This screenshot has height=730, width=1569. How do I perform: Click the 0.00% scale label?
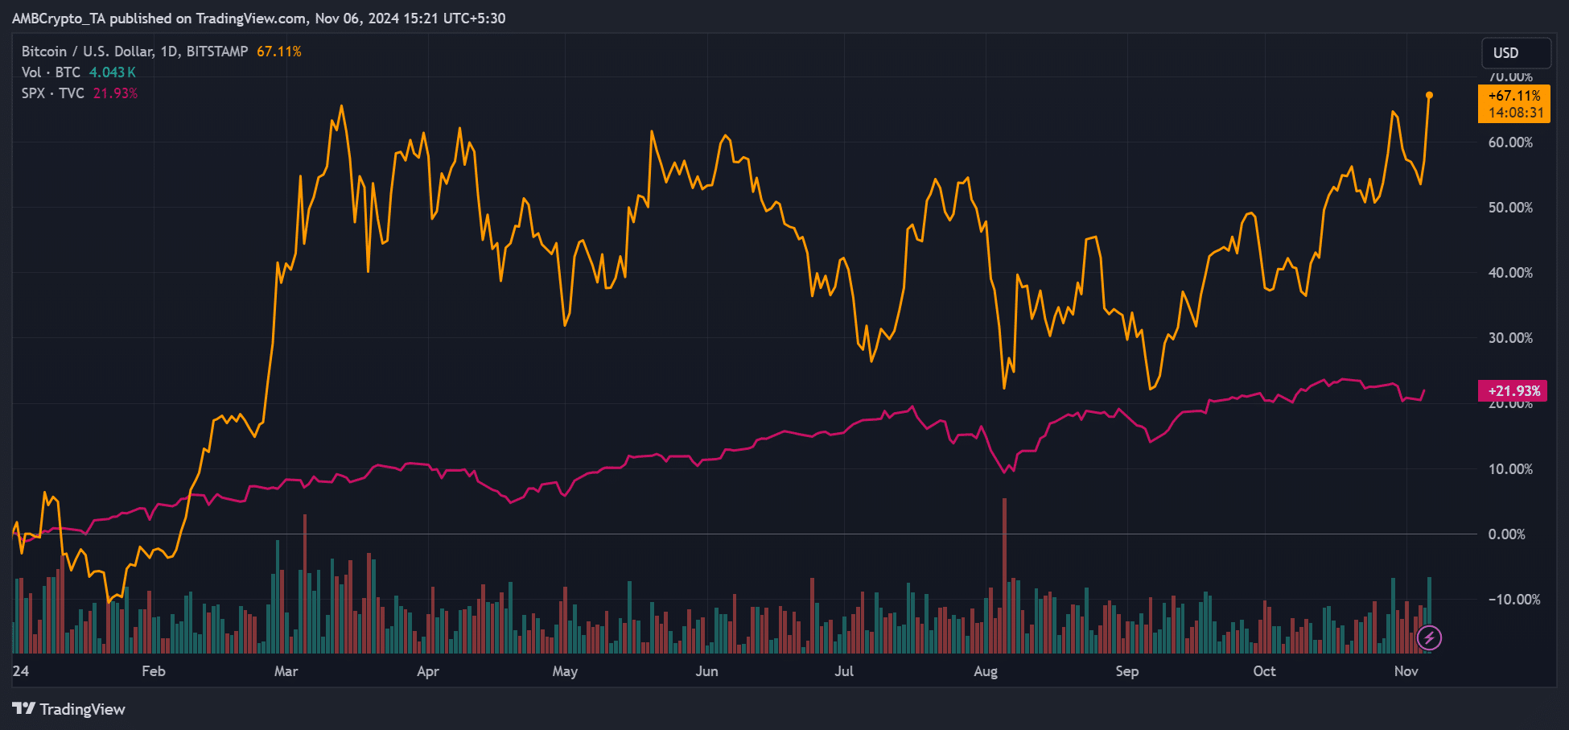[x=1507, y=534]
